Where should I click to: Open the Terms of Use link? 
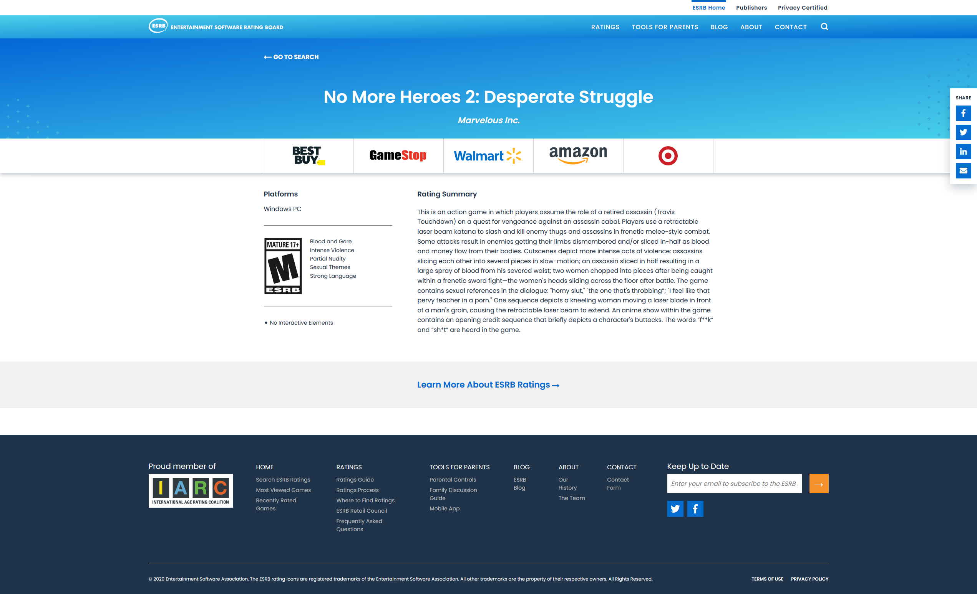(767, 579)
